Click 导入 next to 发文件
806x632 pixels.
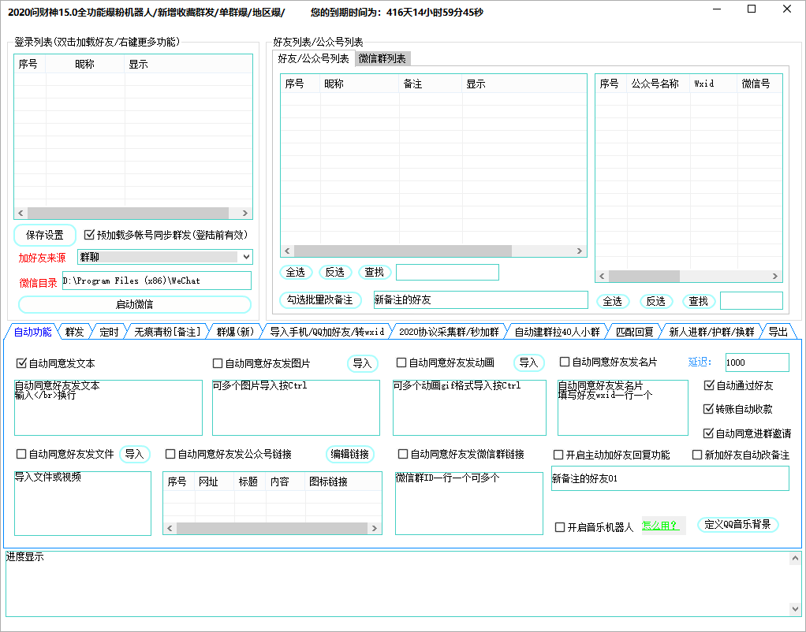(x=135, y=454)
